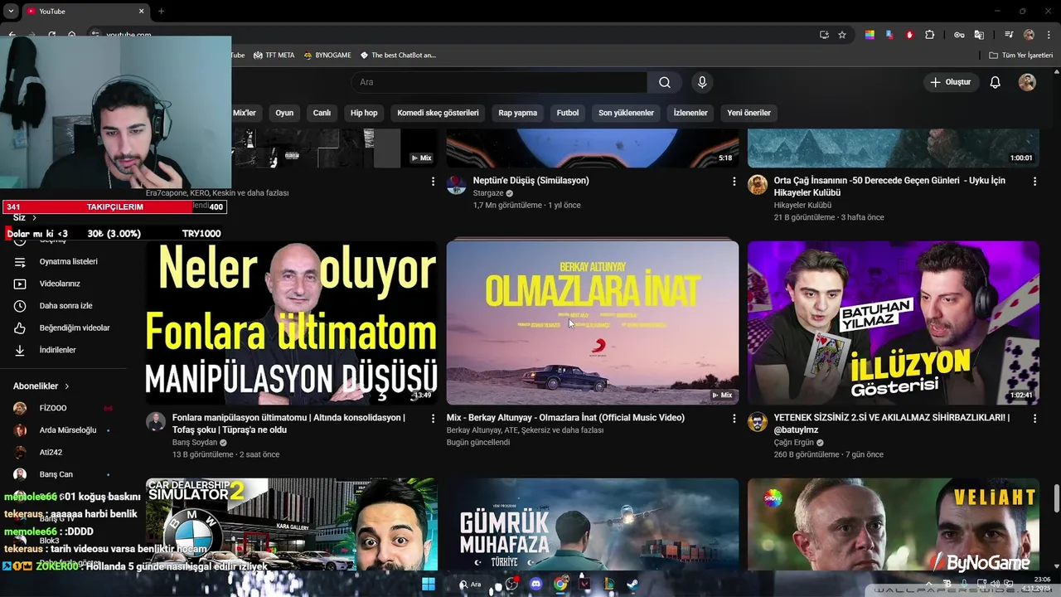Open Çağrı Ergün channel avatar
Image resolution: width=1061 pixels, height=597 pixels.
[x=758, y=422]
